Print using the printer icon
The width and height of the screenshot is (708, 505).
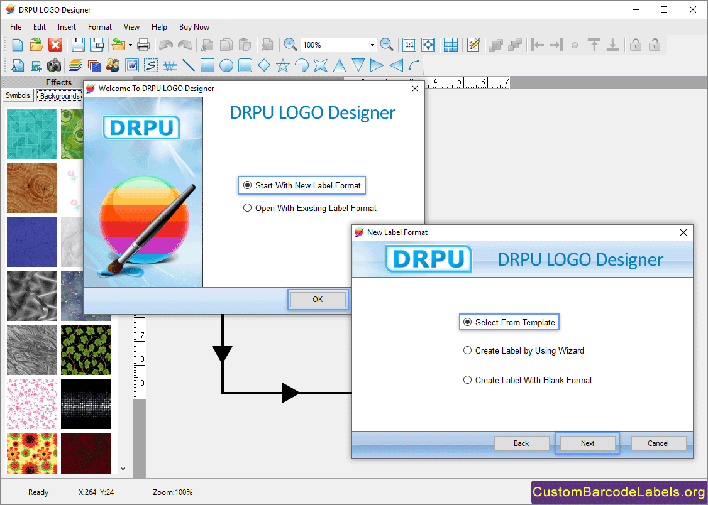(143, 45)
